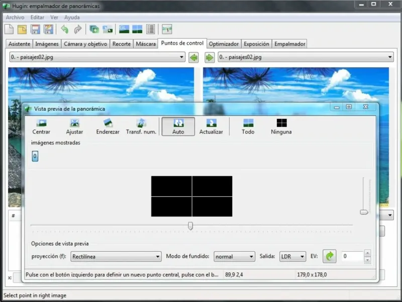The height and width of the screenshot is (302, 402).
Task: Click the horizontal field of view slider
Action: coord(190,225)
